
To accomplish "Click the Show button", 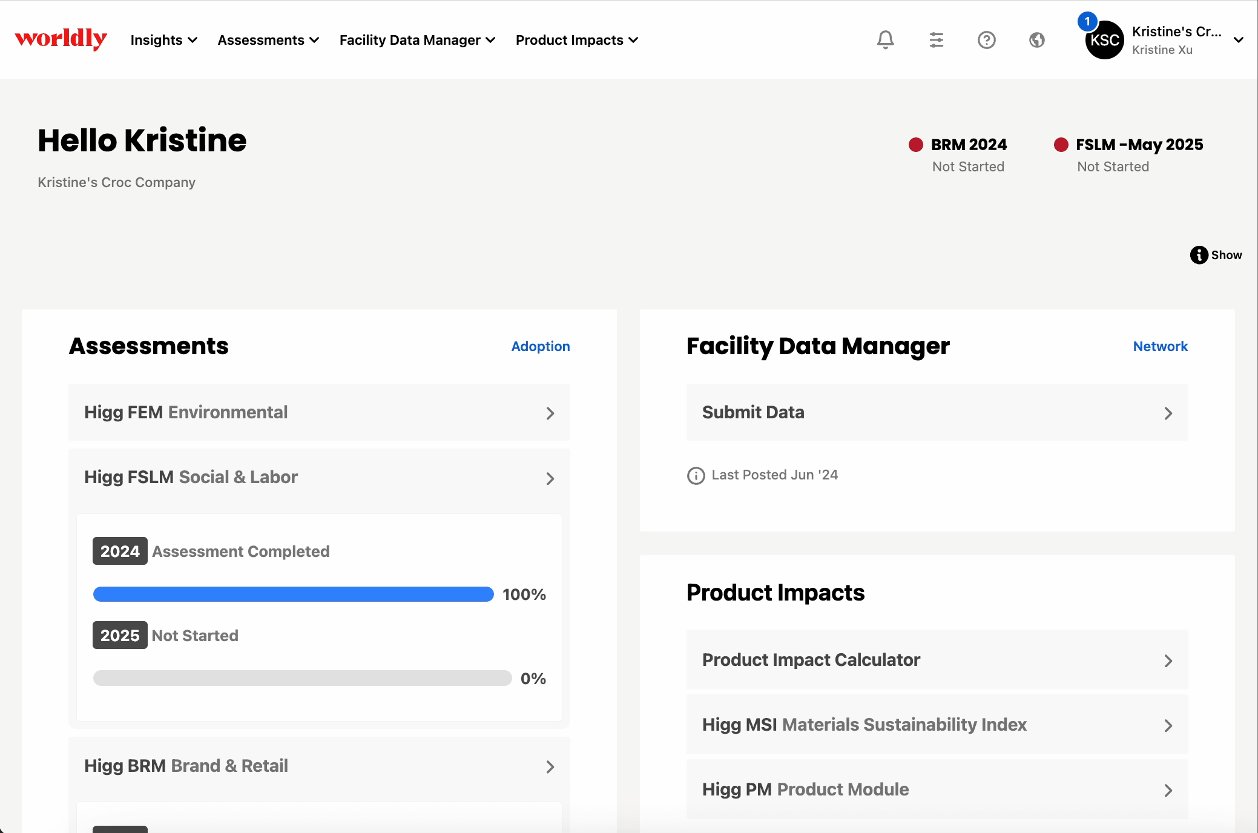I will pos(1216,255).
